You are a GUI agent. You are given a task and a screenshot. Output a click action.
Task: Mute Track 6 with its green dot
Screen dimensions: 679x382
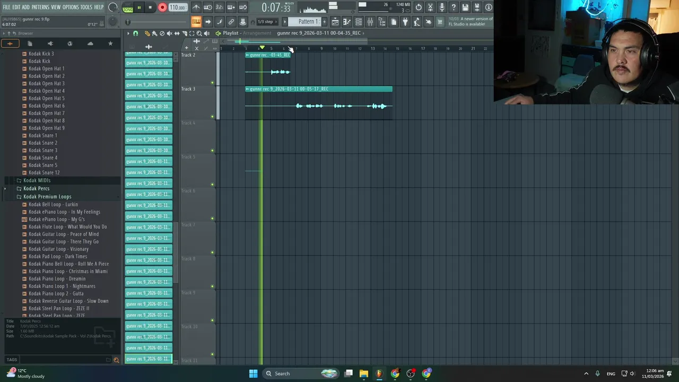coord(212,219)
